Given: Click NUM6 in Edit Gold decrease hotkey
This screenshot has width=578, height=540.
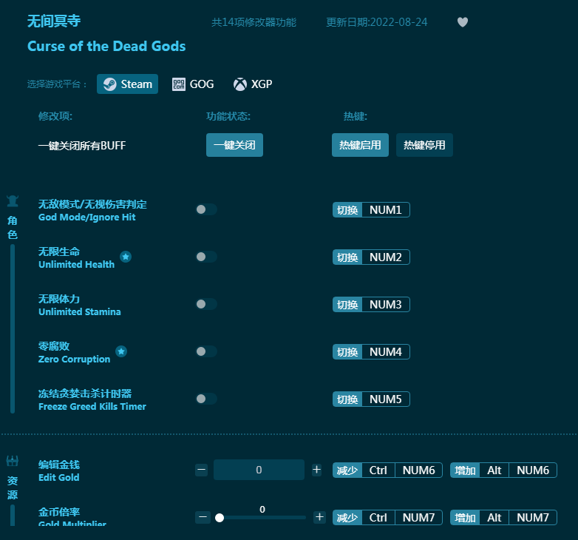Looking at the screenshot, I should coord(419,470).
